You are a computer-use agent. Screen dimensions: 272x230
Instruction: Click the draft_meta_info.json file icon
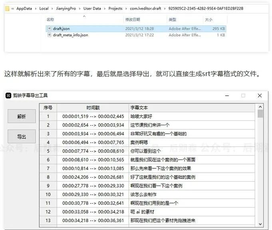click(x=50, y=35)
